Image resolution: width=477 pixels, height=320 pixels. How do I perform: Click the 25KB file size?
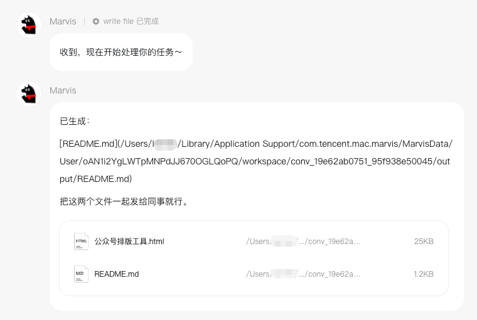coord(424,242)
